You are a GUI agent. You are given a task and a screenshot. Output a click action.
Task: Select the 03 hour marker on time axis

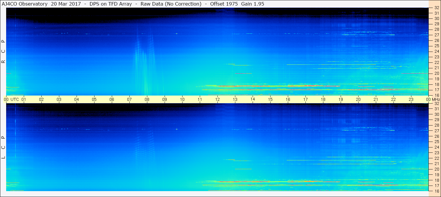59,99
